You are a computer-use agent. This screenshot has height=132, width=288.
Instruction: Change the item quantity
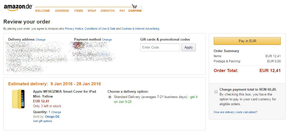[56, 112]
